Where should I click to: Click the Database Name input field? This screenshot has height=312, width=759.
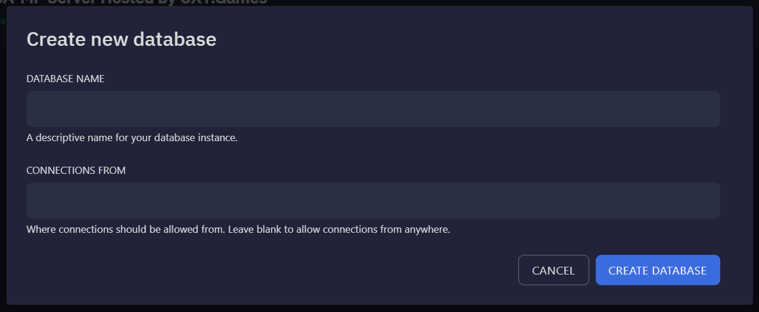[x=373, y=109]
